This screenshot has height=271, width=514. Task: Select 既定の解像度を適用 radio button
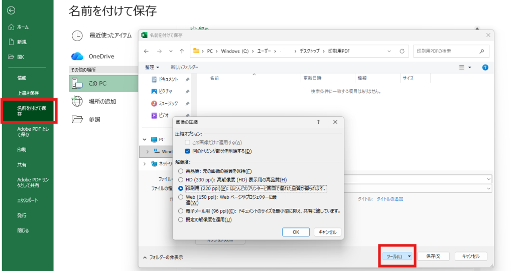[x=181, y=219]
